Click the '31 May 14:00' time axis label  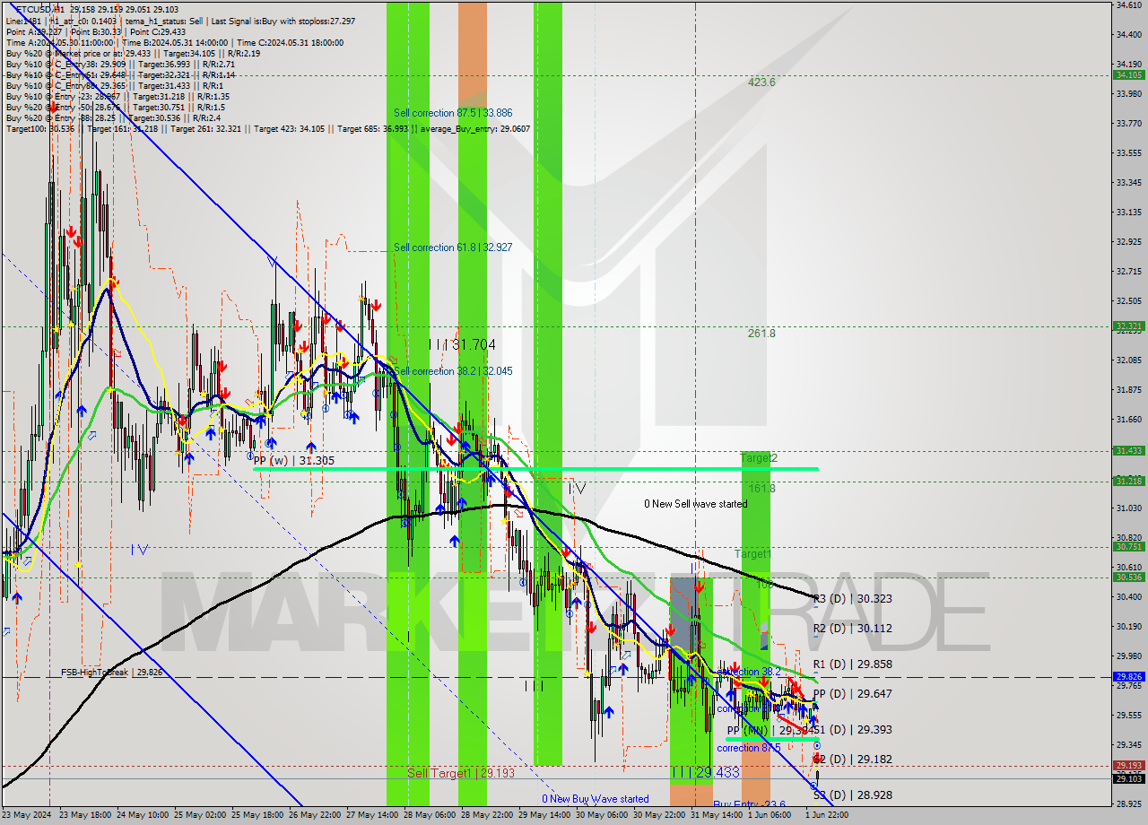(x=716, y=815)
